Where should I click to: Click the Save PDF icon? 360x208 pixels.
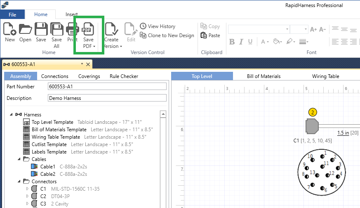click(88, 29)
